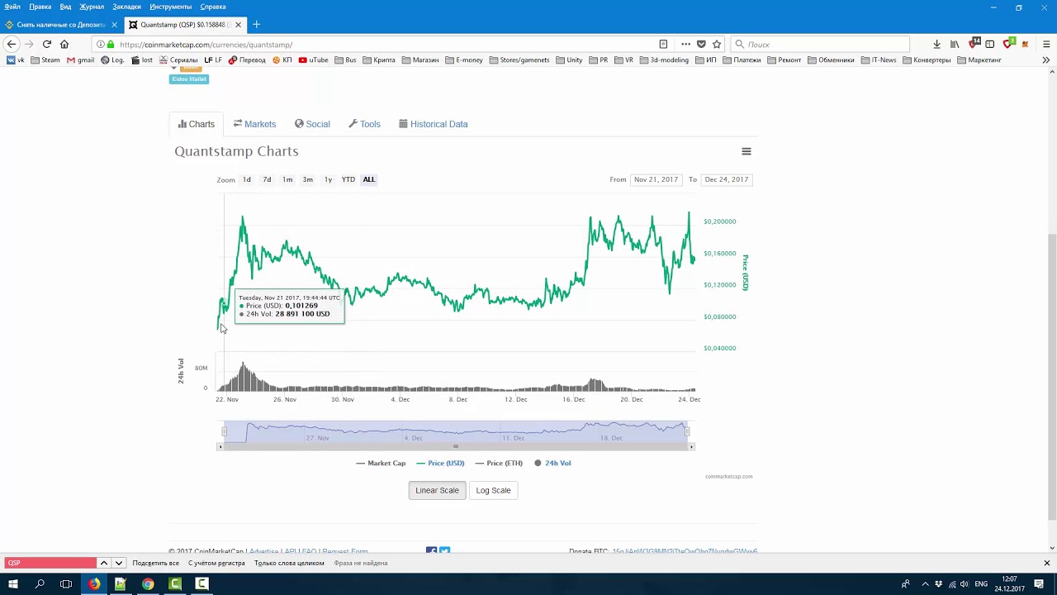1057x595 pixels.
Task: Switch to the Markets tab
Action: (254, 124)
